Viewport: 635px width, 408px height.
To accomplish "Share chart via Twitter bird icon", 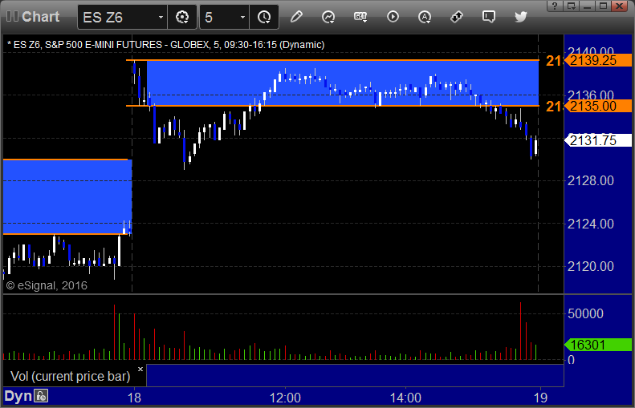I will [521, 17].
